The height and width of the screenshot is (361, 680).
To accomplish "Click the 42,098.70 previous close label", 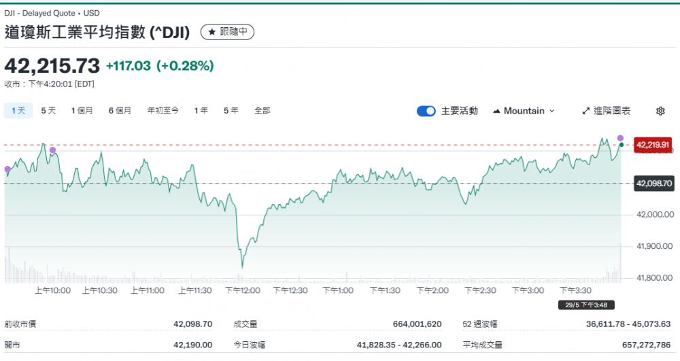I will click(x=653, y=183).
